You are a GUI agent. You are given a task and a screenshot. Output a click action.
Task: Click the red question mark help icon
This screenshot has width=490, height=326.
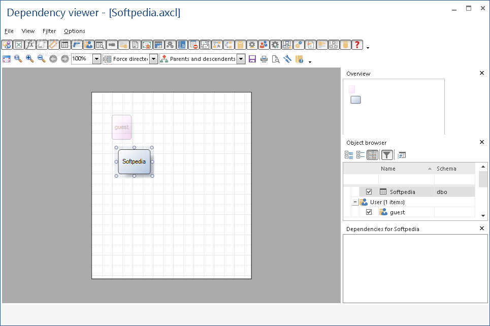(357, 45)
